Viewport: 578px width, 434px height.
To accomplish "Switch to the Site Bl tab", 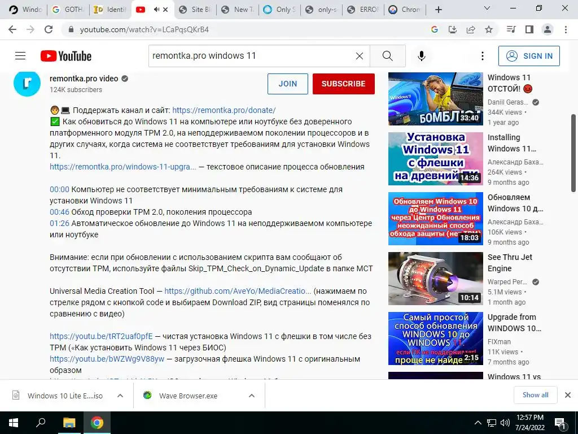I will [195, 10].
